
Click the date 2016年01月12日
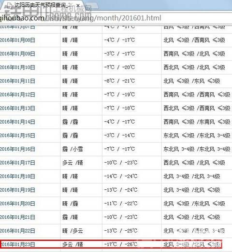click(x=17, y=95)
